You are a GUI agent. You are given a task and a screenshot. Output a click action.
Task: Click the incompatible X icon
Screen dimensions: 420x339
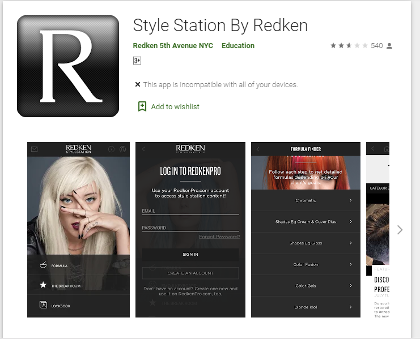point(137,84)
